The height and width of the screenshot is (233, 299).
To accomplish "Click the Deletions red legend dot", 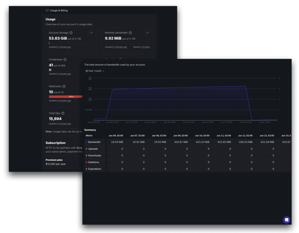I will pyautogui.click(x=86, y=162).
